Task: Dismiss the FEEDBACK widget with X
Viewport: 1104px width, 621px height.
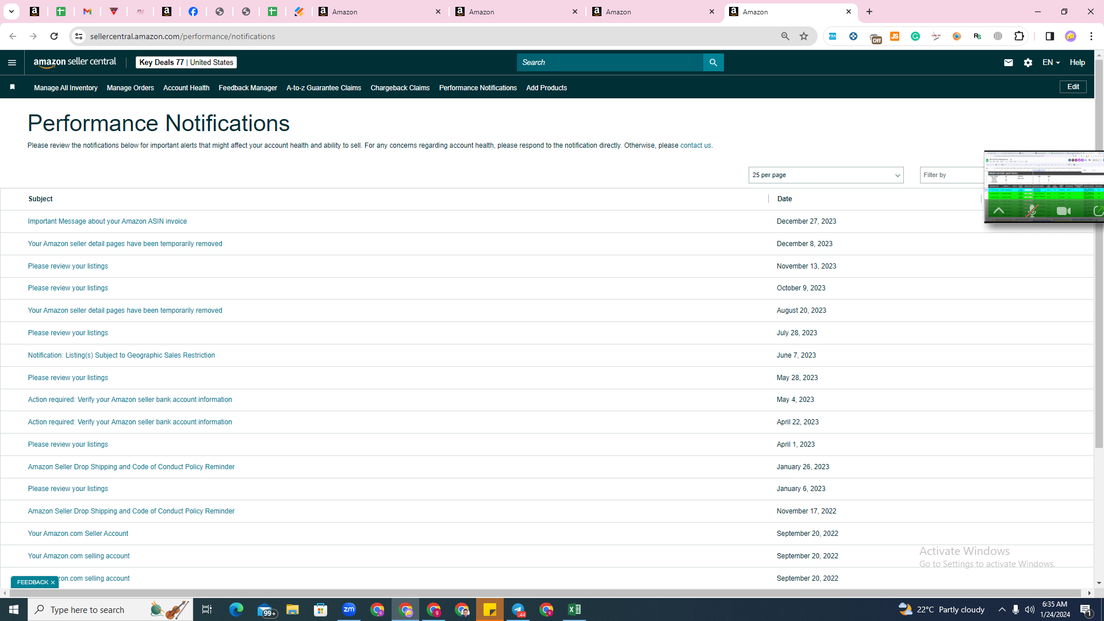Action: point(53,582)
